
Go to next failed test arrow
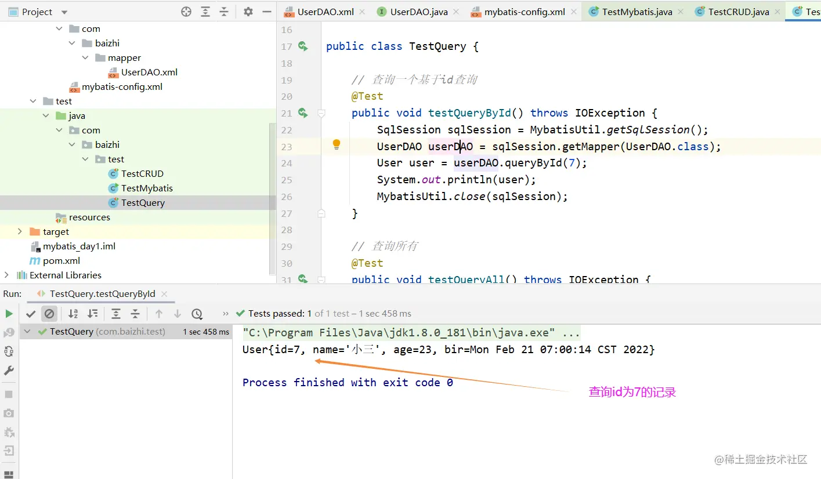(178, 314)
